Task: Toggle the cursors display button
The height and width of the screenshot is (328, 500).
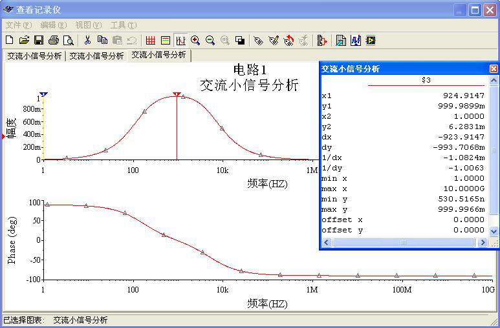Action: (180, 41)
